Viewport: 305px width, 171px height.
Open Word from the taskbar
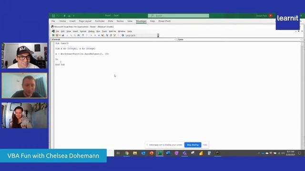pos(168,153)
